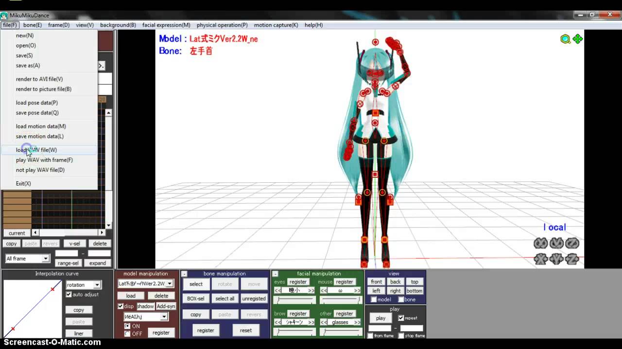The height and width of the screenshot is (349, 622).
Task: Select load WAV file menu entry
Action: pyautogui.click(x=49, y=150)
